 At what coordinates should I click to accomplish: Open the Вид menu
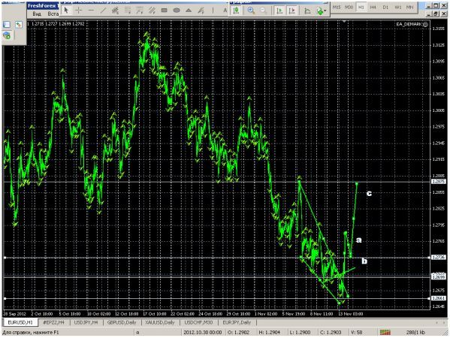pyautogui.click(x=37, y=14)
